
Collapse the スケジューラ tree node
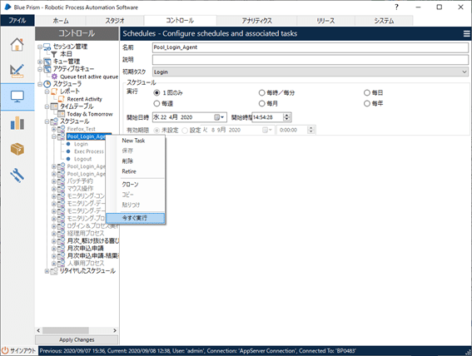40,84
